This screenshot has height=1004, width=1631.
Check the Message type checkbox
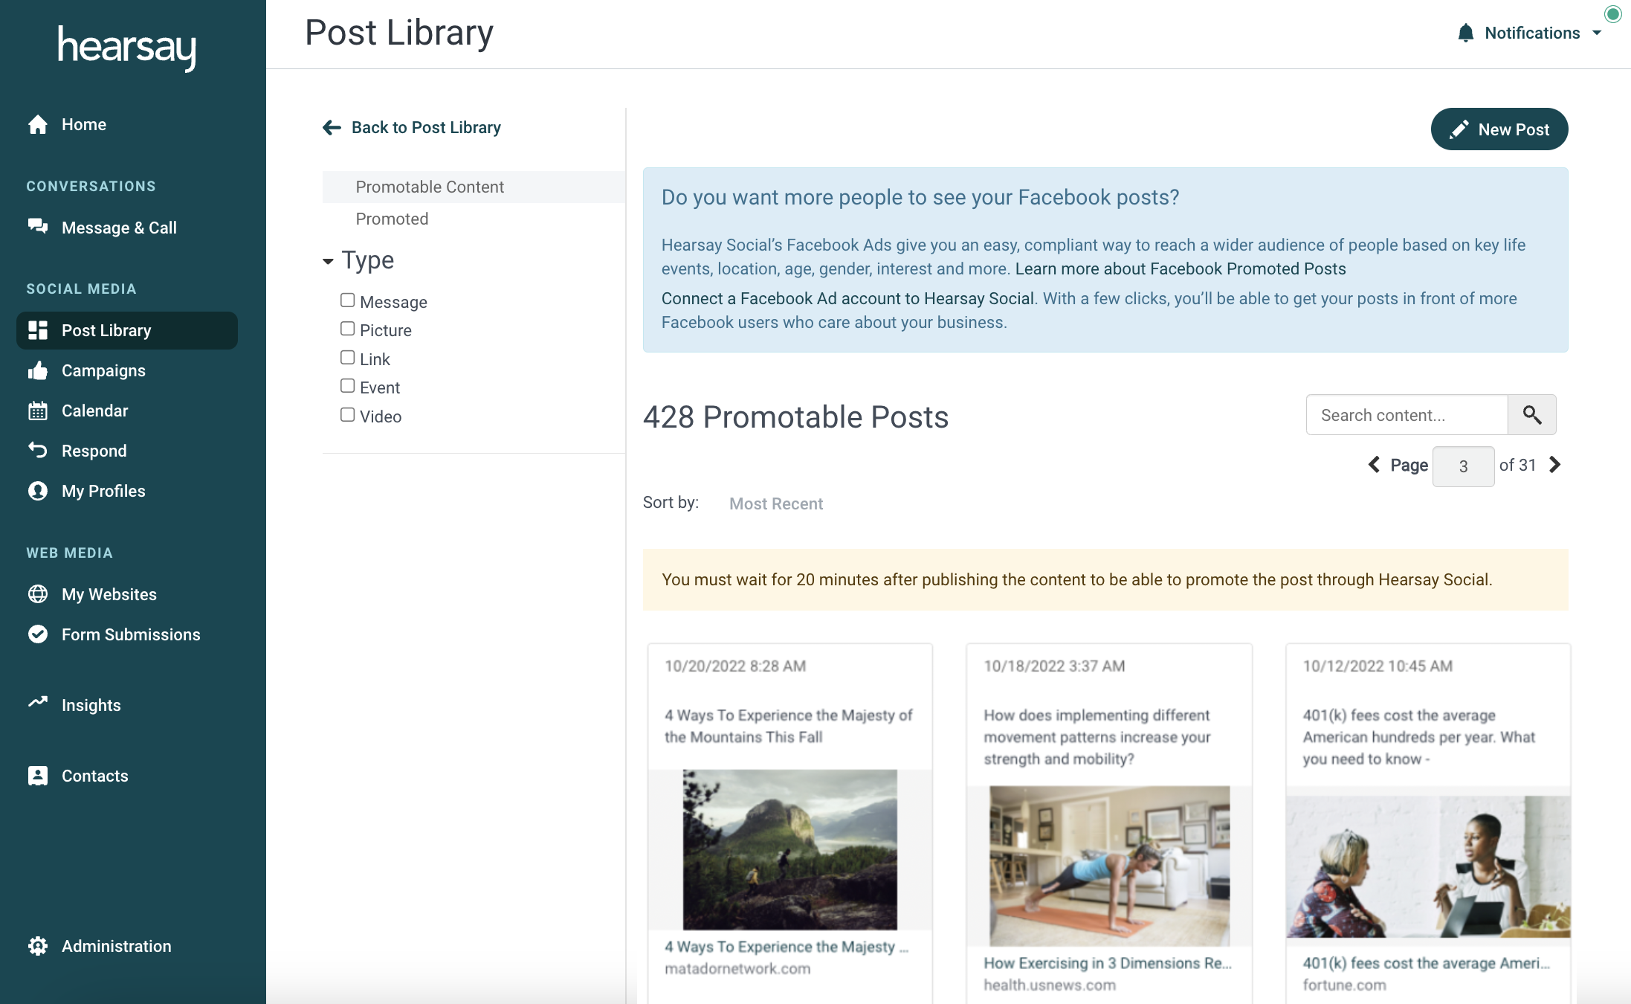347,300
